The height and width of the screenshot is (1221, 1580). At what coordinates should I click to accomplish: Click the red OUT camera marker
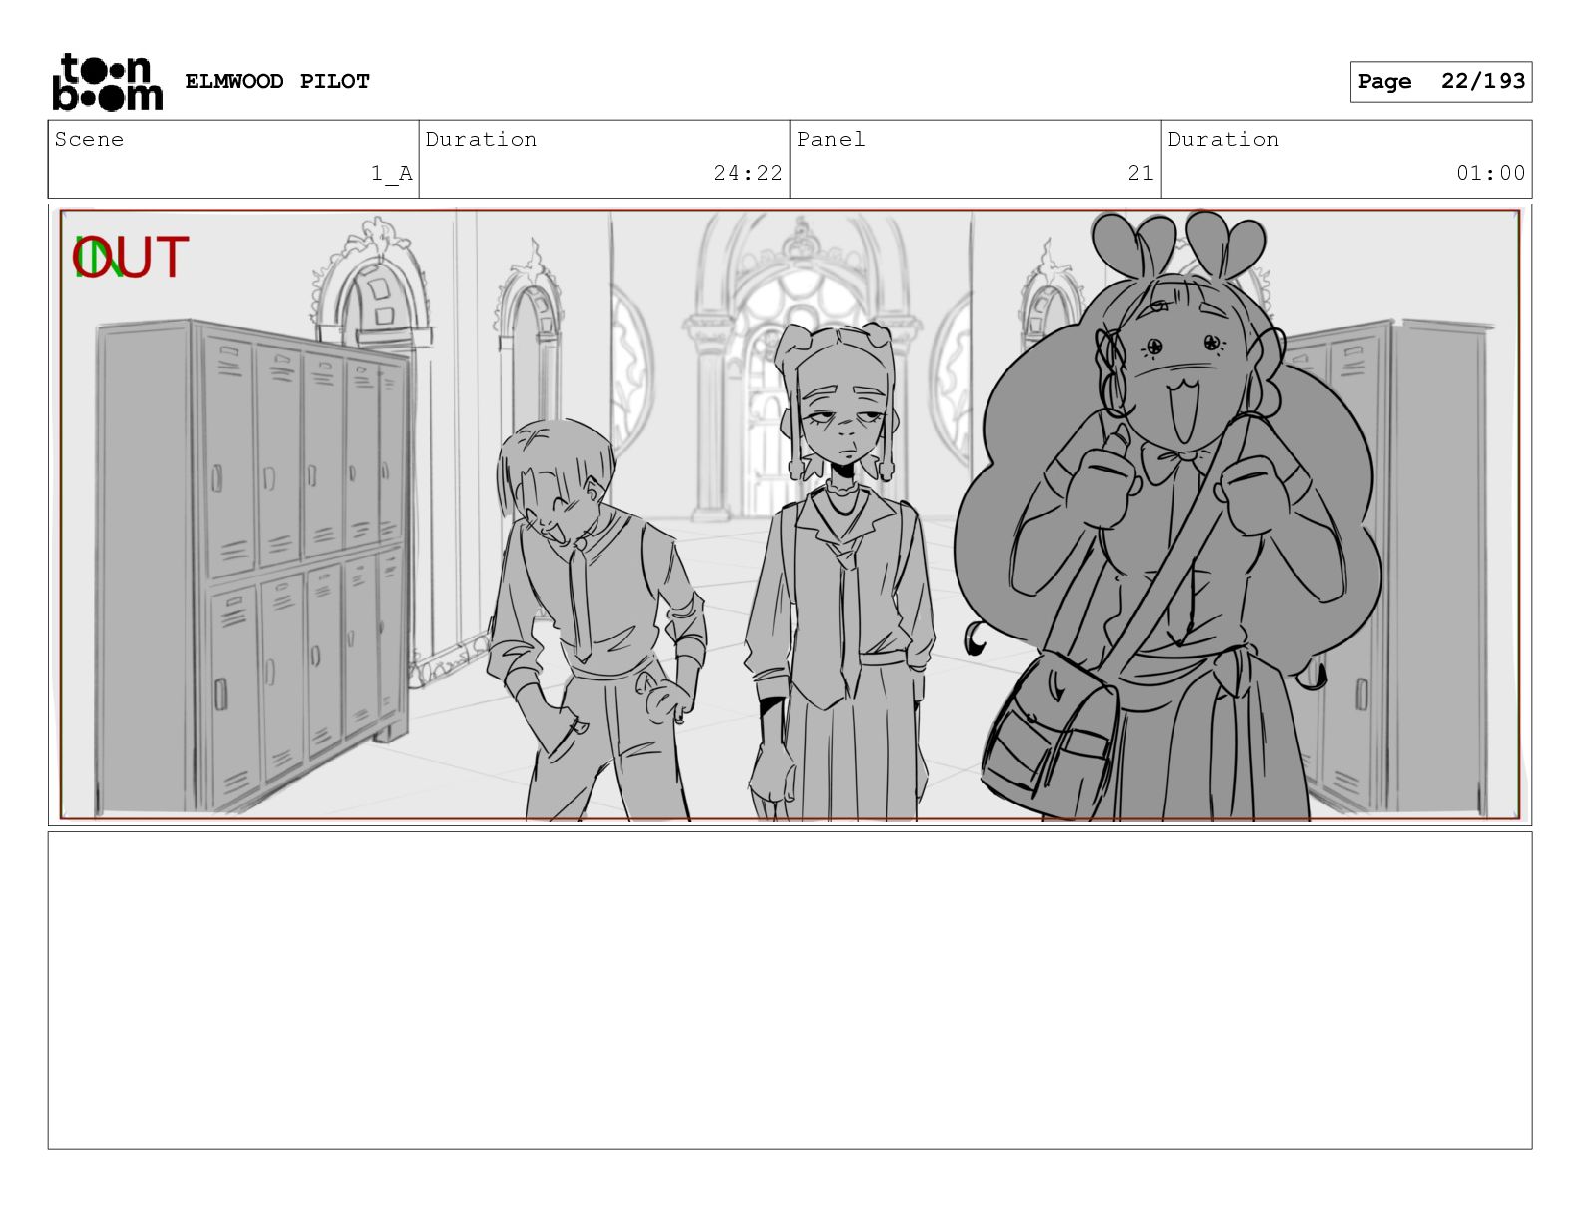tap(132, 257)
